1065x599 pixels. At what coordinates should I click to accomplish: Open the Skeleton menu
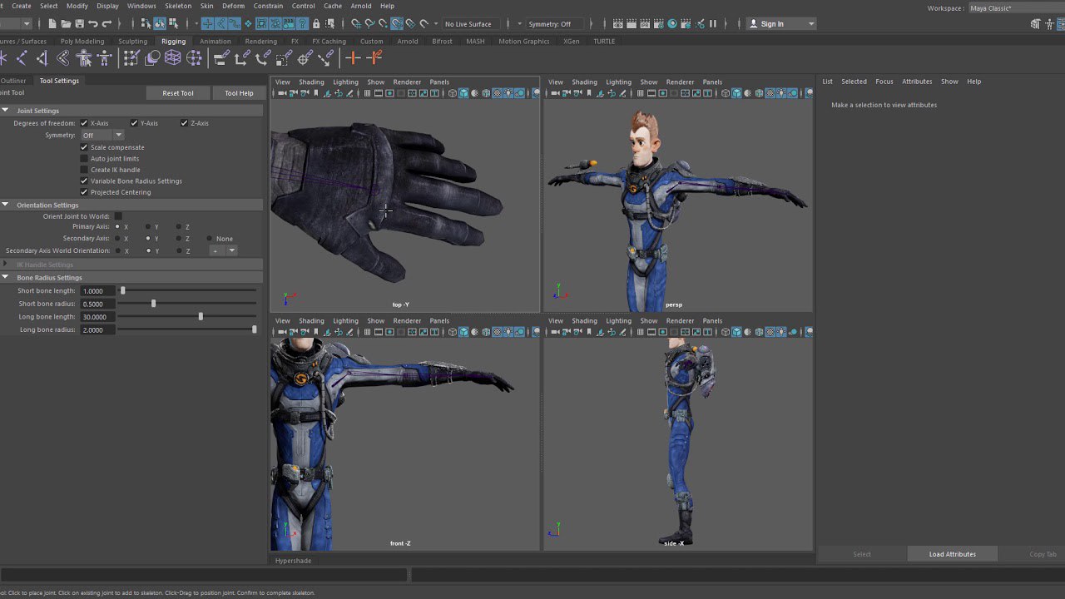[178, 6]
